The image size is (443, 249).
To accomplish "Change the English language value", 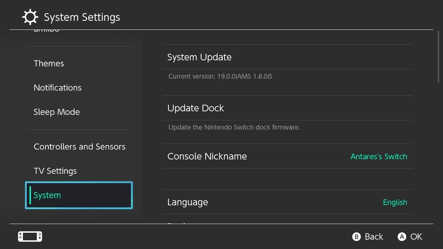I will click(x=395, y=202).
